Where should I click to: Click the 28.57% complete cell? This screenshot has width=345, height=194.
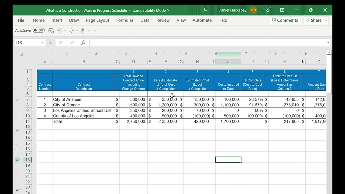click(x=253, y=99)
